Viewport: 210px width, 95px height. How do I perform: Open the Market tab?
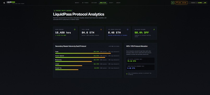[77, 3]
